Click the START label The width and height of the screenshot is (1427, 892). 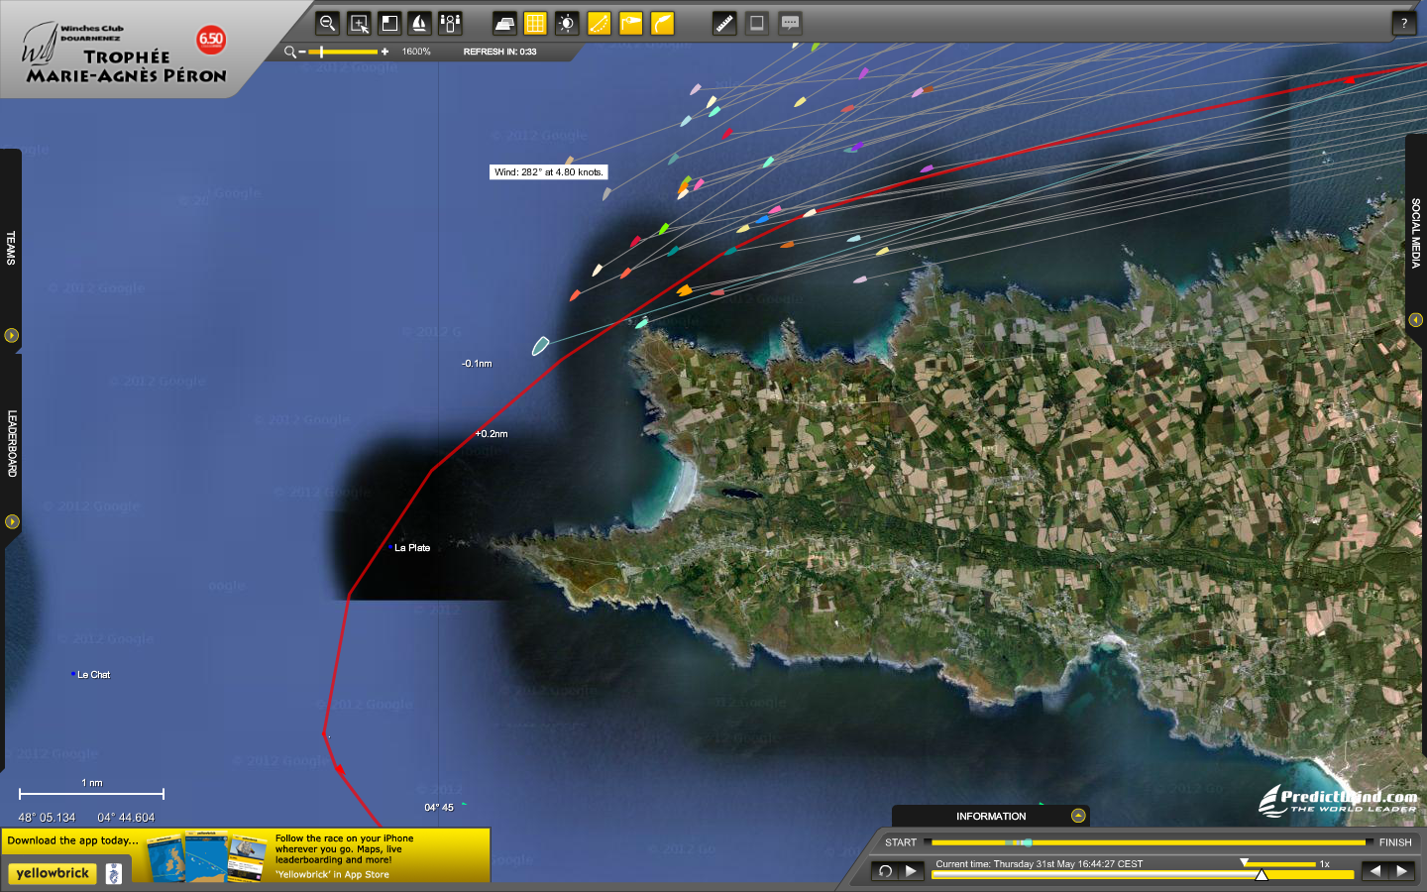coord(901,842)
